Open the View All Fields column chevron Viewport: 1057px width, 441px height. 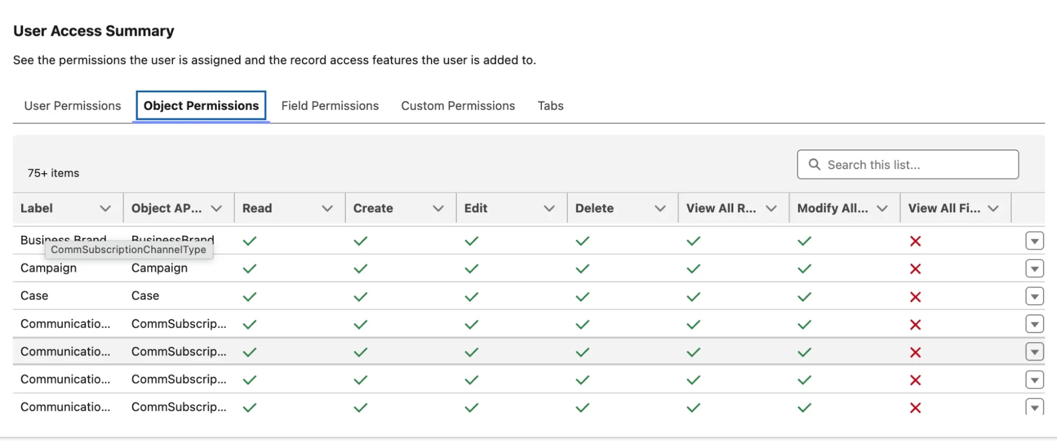(993, 208)
